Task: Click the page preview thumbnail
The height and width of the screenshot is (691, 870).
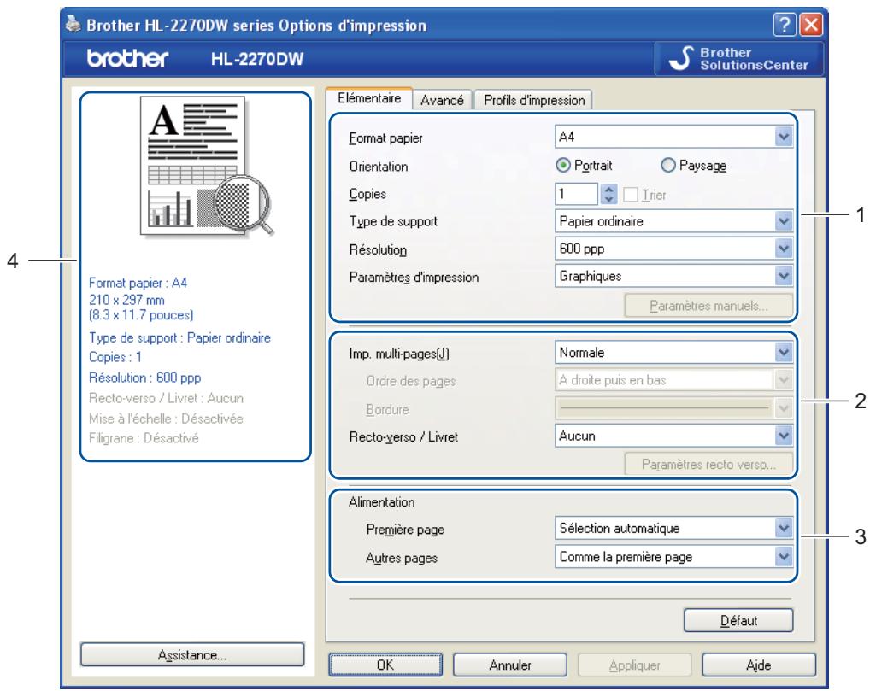Action: click(x=207, y=167)
